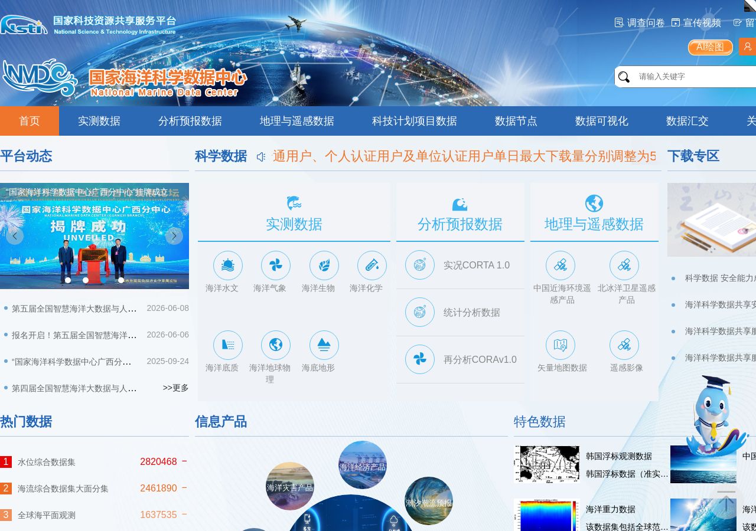Open the 海洋化学 test-tube icon

pyautogui.click(x=372, y=265)
